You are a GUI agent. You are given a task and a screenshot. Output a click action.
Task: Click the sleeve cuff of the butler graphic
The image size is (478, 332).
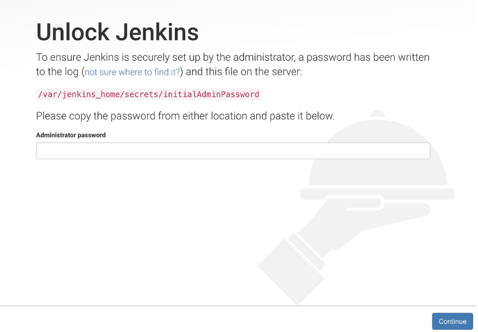(x=307, y=252)
